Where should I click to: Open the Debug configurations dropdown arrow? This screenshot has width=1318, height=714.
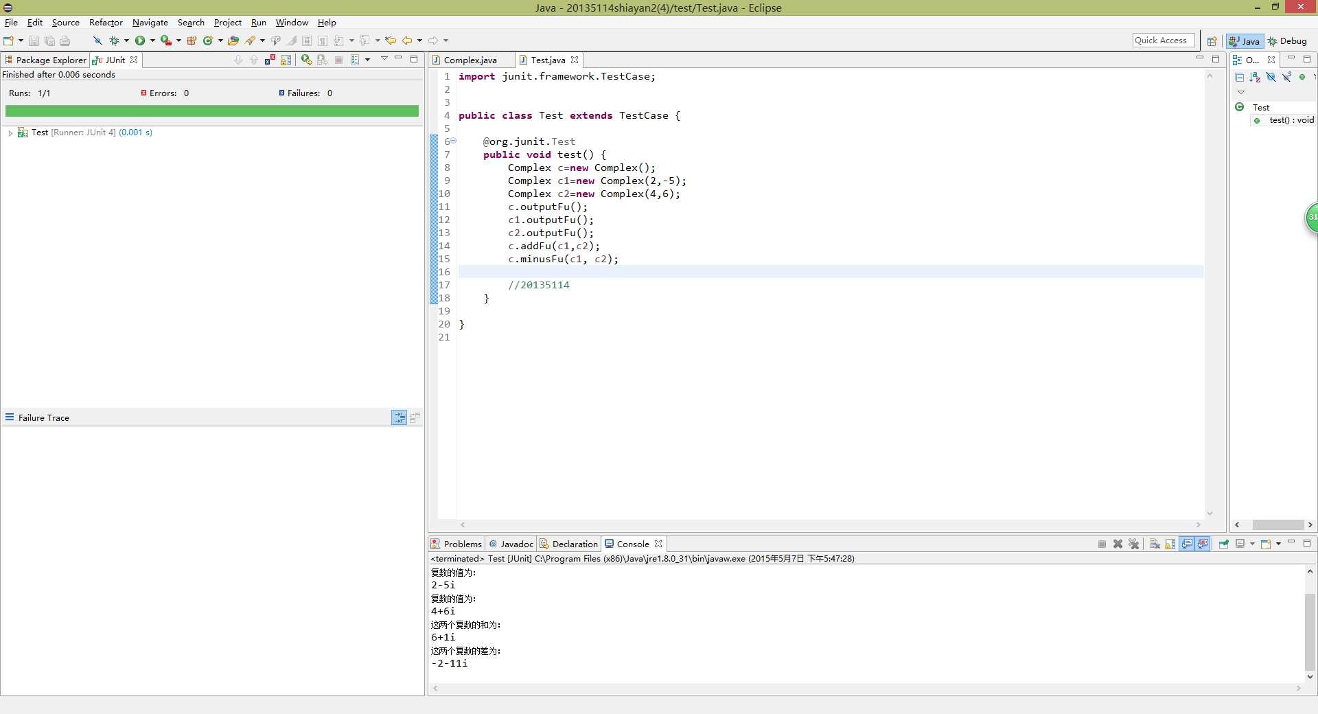(126, 41)
